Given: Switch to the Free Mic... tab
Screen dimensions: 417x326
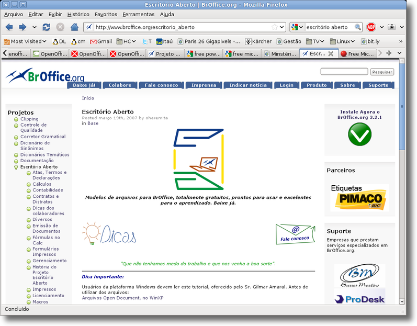Looking at the screenshot, I should [x=358, y=54].
